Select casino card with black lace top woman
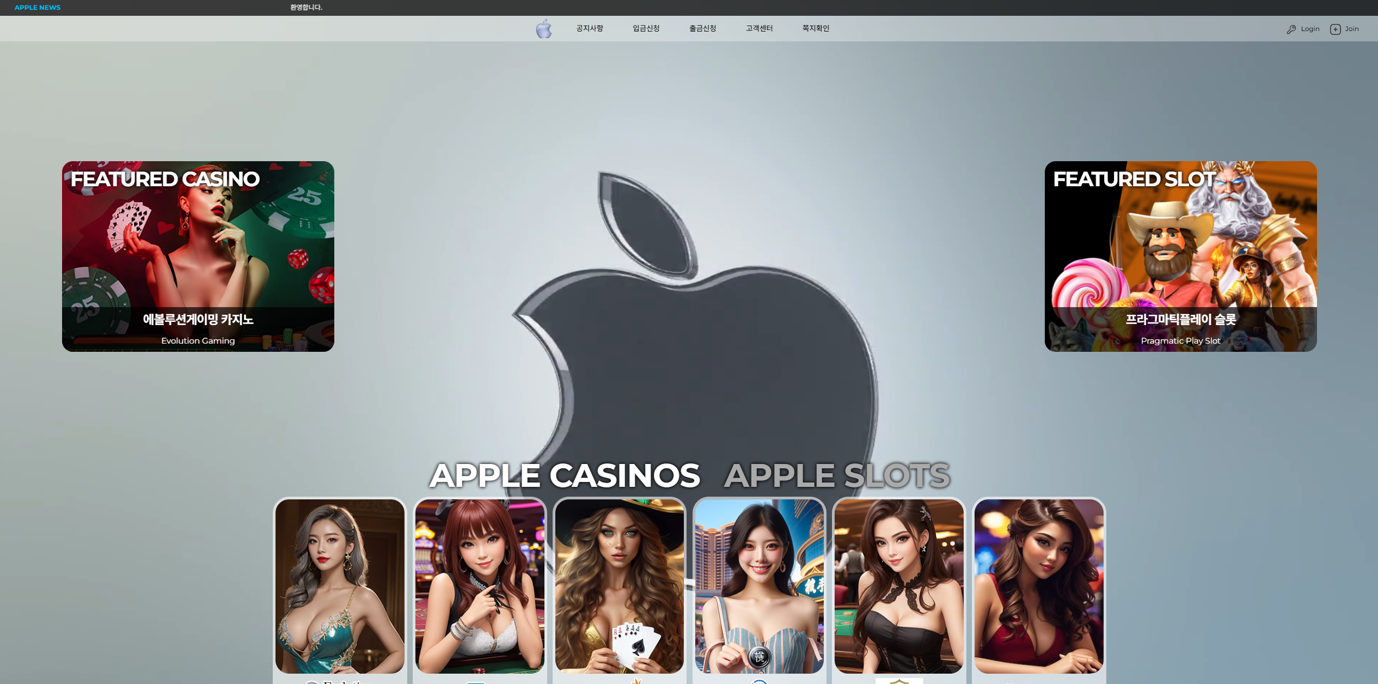The height and width of the screenshot is (684, 1378). pyautogui.click(x=899, y=586)
